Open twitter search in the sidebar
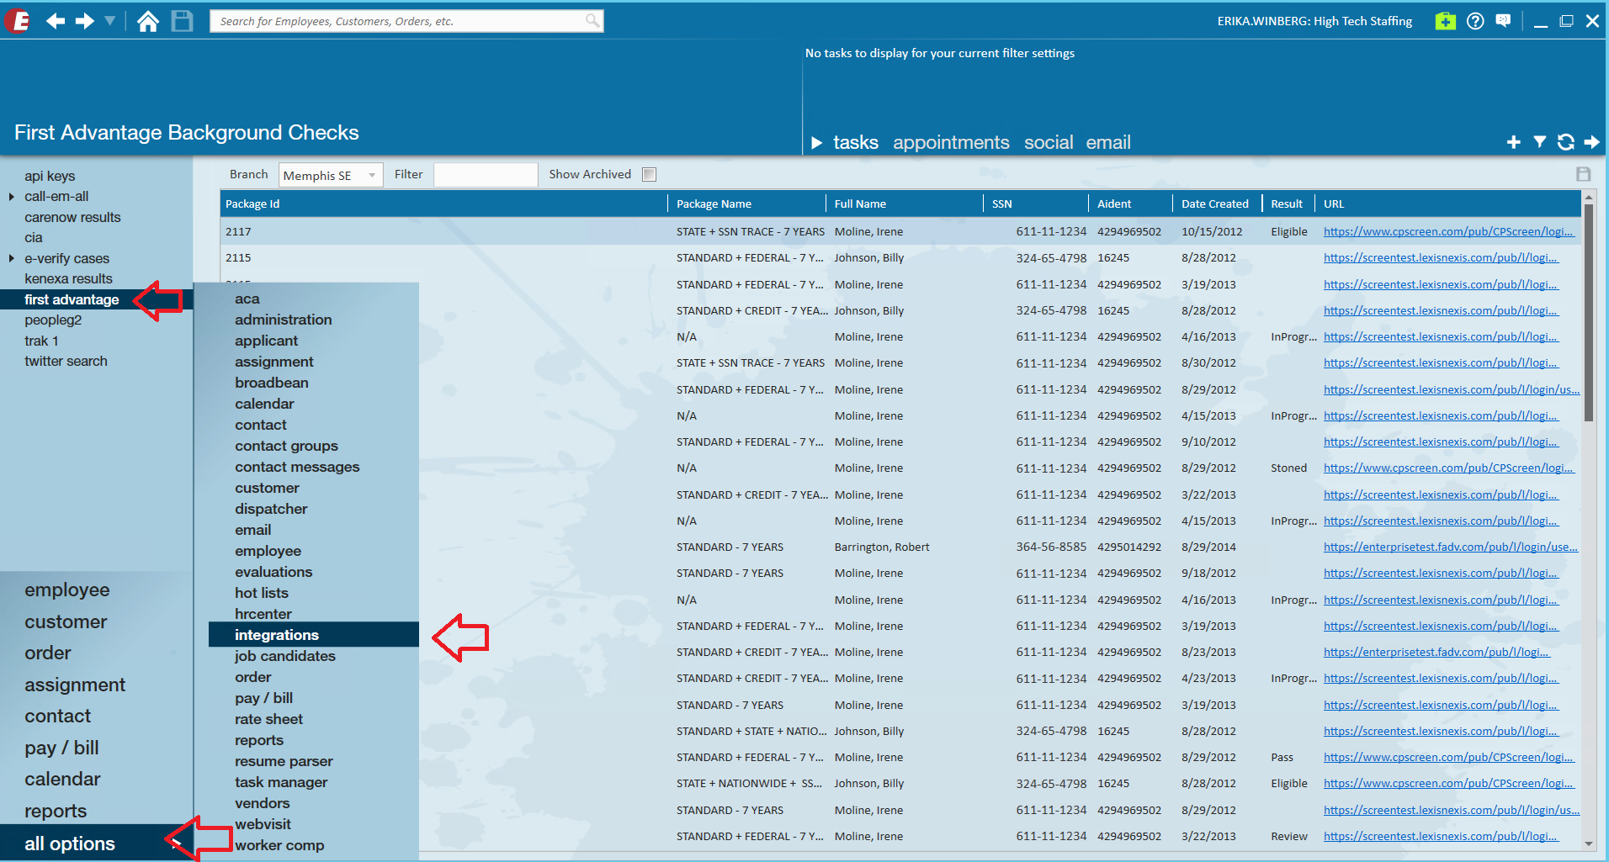Screen dimensions: 1609x862 [66, 361]
